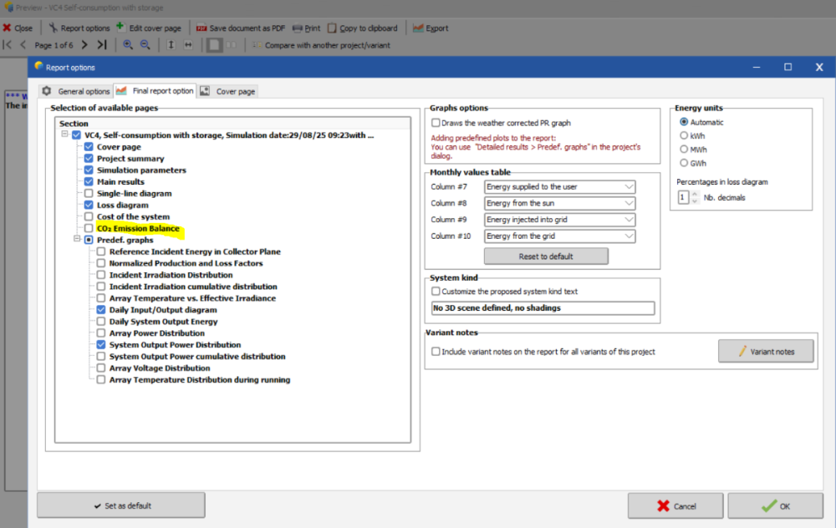Click the system kind text field
The height and width of the screenshot is (528, 836).
tap(542, 308)
